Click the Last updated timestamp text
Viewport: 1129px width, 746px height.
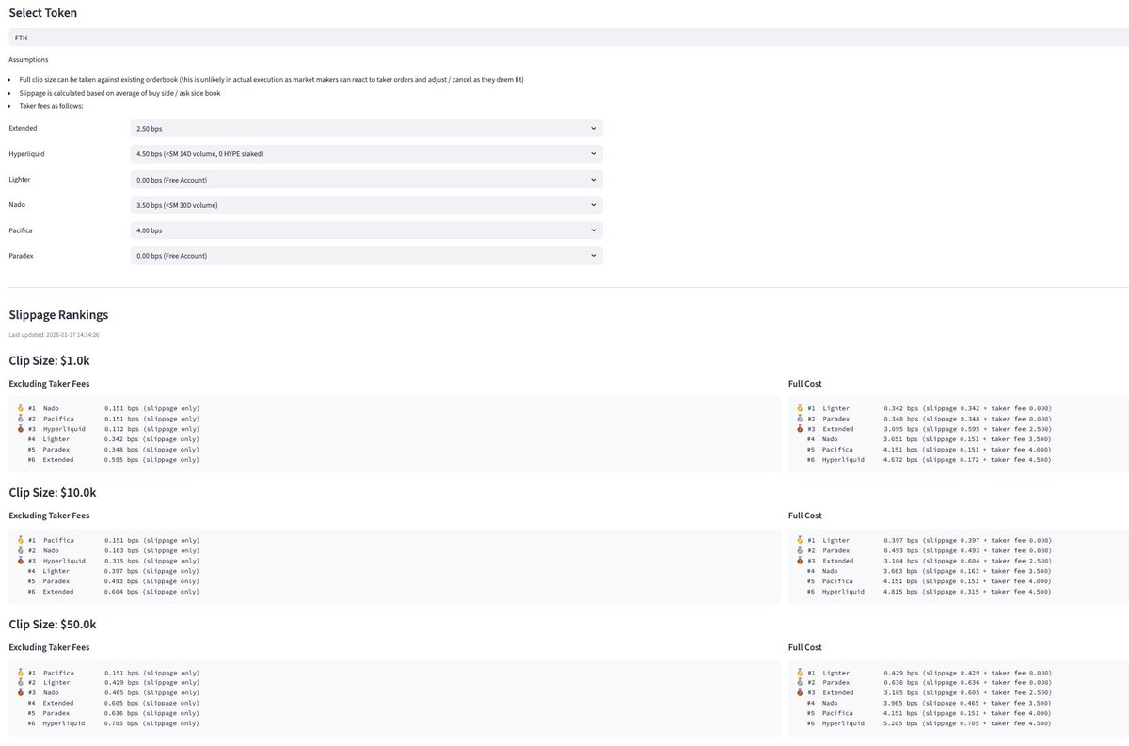coord(55,334)
